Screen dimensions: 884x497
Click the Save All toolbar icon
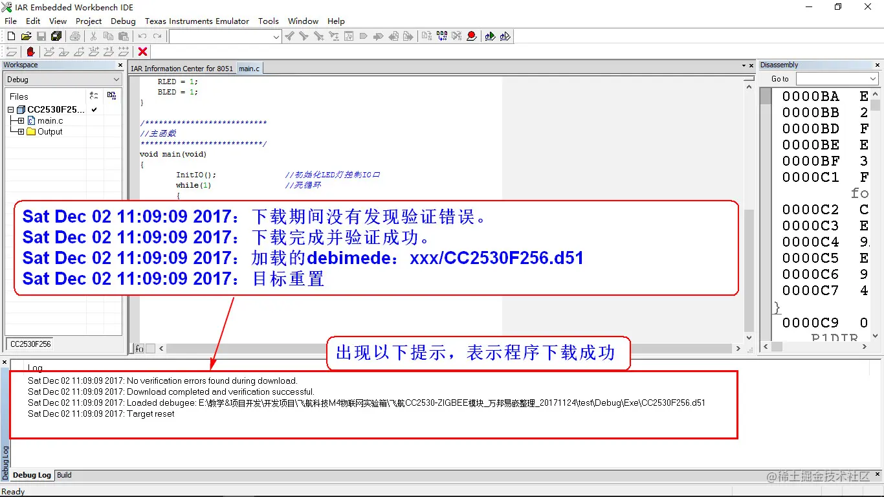click(x=56, y=36)
